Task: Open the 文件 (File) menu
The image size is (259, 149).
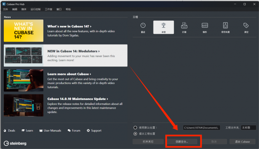Action: (5, 9)
